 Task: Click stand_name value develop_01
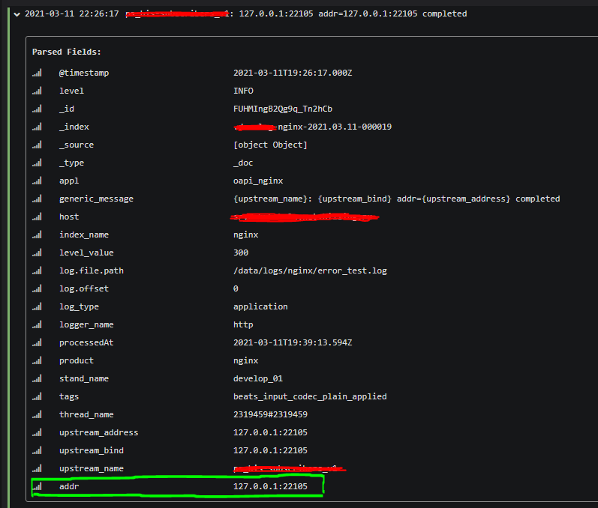click(x=258, y=378)
